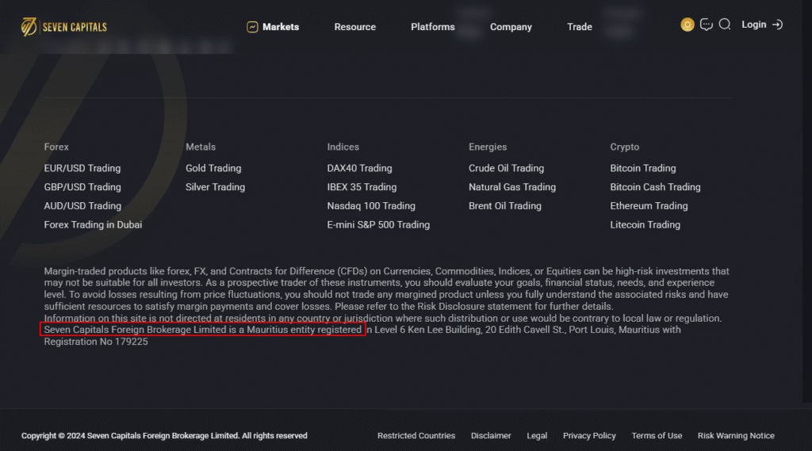Open Restricted Countries footer link
Screen dimensions: 812x451
pos(416,436)
